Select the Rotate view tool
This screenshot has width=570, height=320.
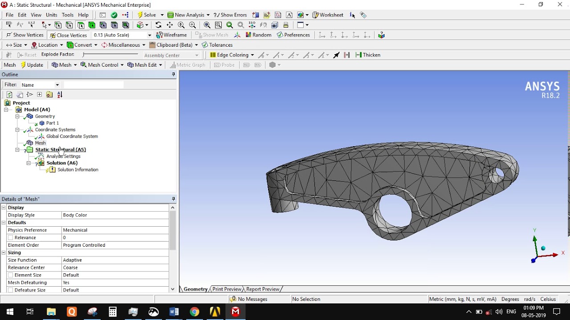(159, 25)
